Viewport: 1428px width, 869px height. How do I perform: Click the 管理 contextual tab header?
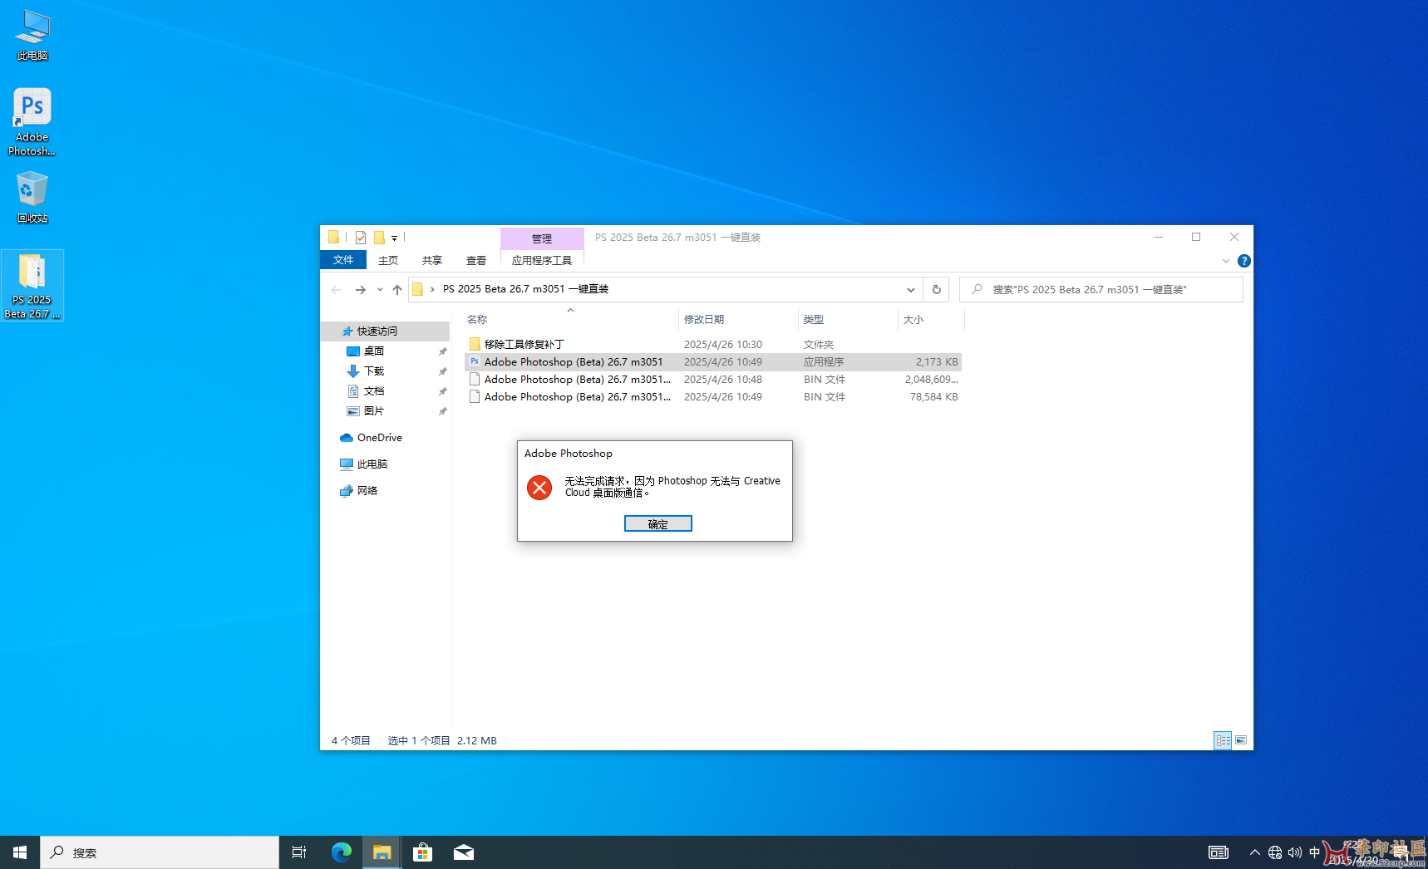(x=542, y=238)
